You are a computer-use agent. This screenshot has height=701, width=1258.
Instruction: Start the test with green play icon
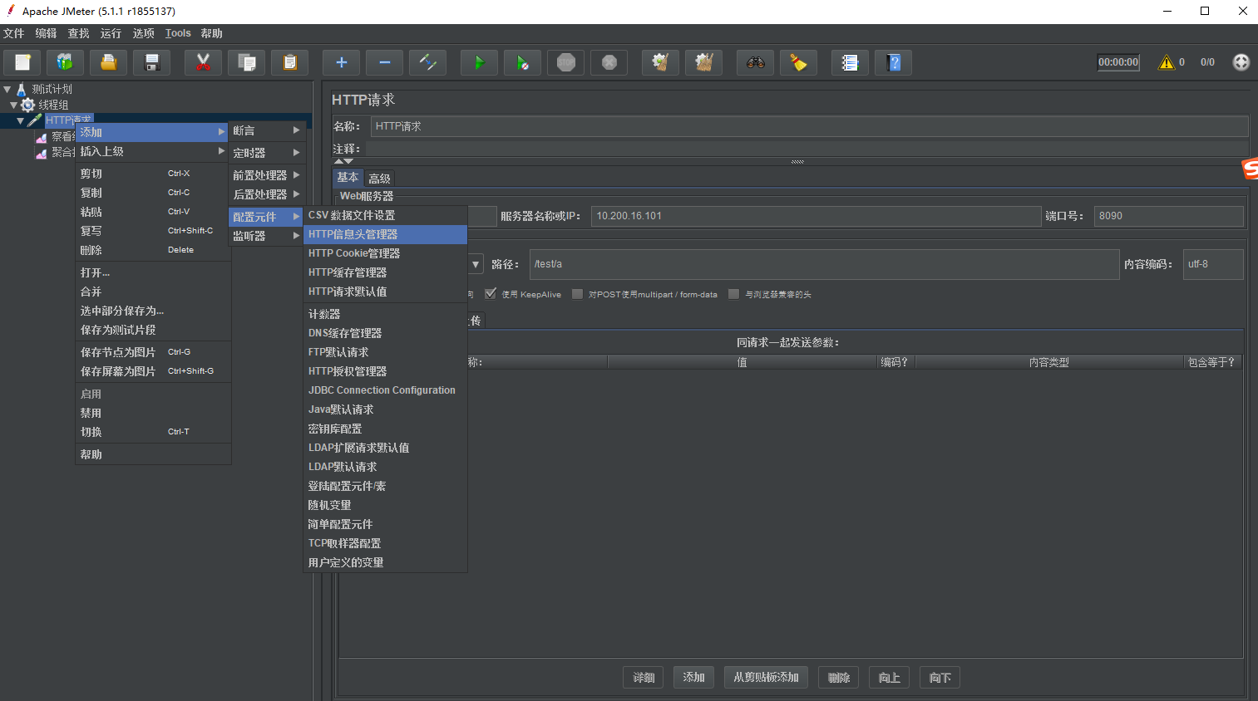point(479,62)
